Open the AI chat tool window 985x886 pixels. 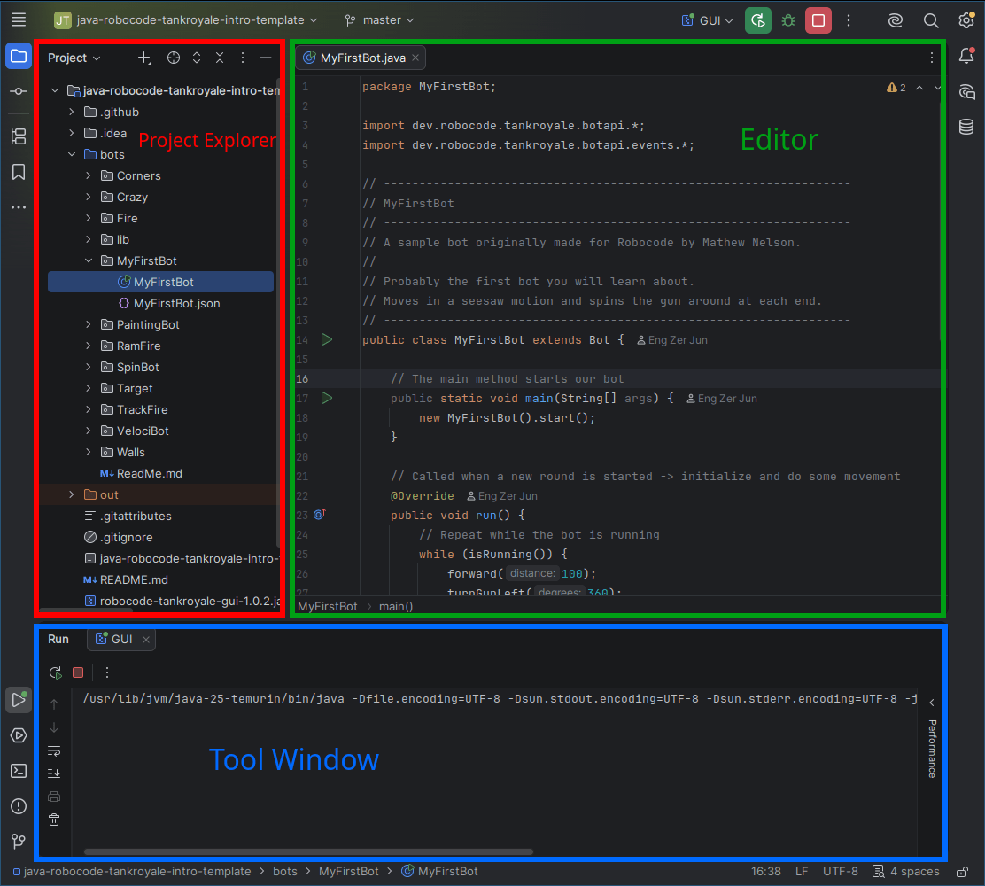(966, 92)
